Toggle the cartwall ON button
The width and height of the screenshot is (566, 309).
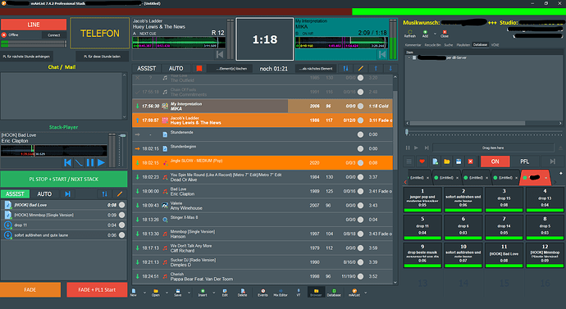pyautogui.click(x=495, y=161)
